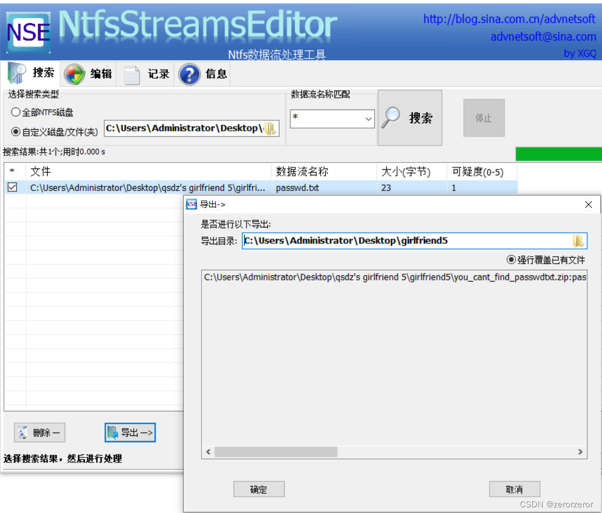
Task: Open the blog.sina.com.cn/advnetsoft link
Action: pyautogui.click(x=509, y=19)
